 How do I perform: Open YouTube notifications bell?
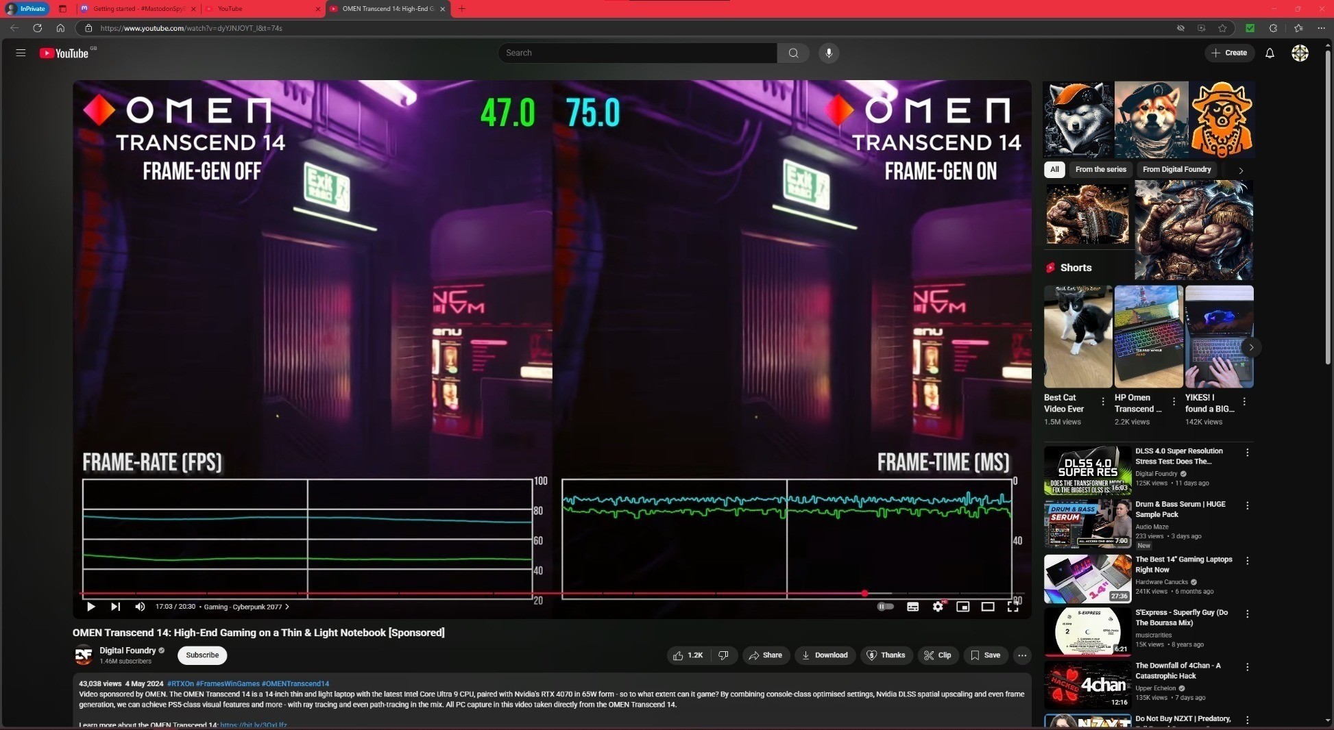tap(1270, 53)
